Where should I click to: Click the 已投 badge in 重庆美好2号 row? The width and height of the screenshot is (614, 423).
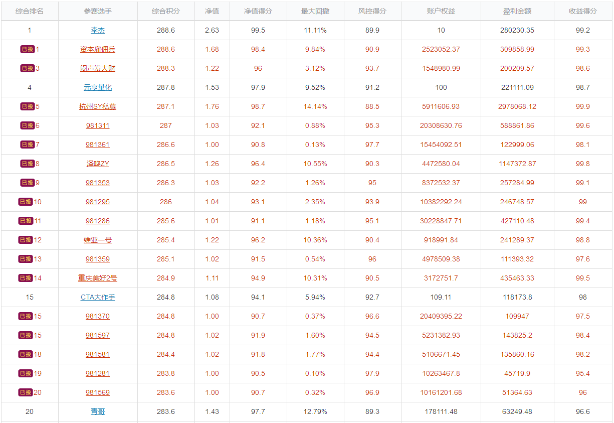point(26,278)
